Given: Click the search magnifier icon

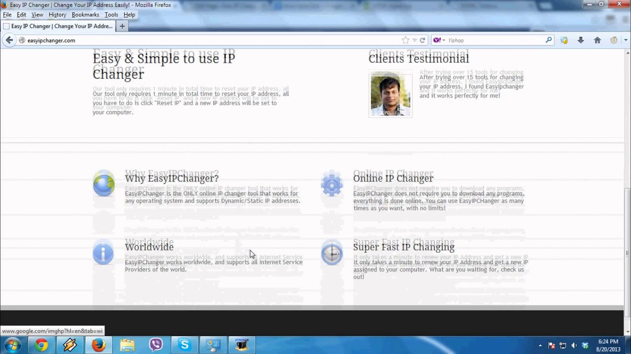Looking at the screenshot, I should pos(549,40).
